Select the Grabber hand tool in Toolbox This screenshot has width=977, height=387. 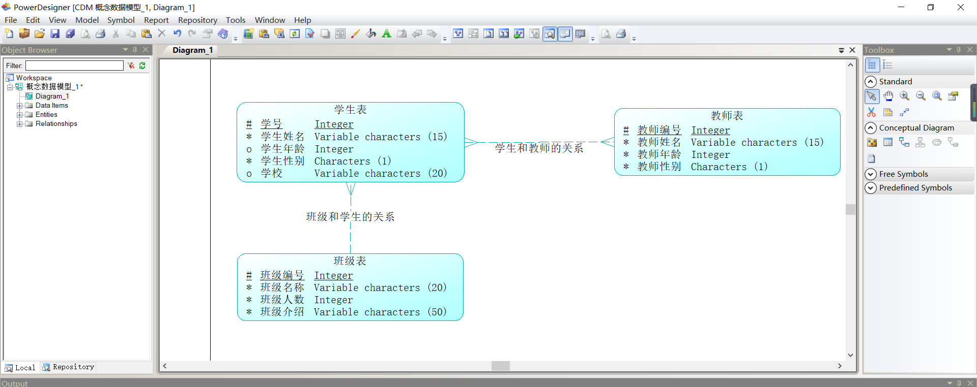point(888,96)
